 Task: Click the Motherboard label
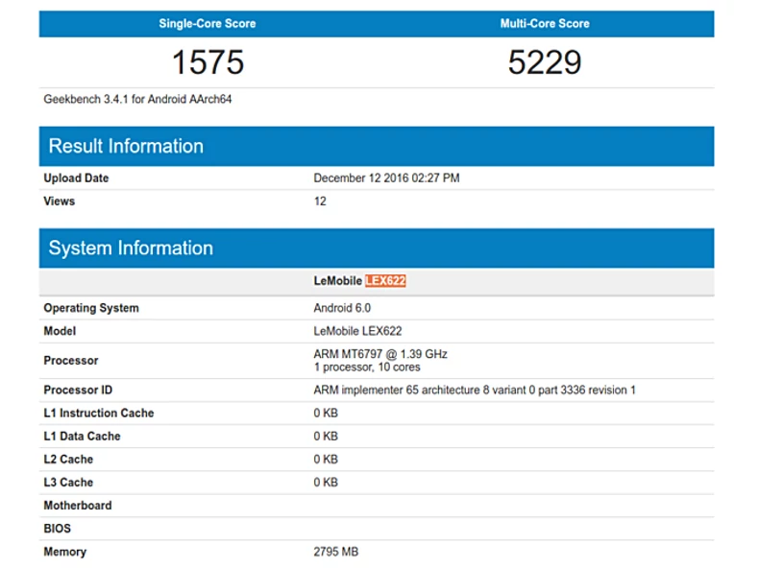tap(78, 506)
